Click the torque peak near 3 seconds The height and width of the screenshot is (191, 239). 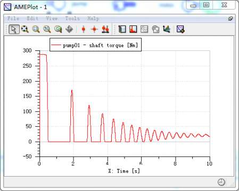pos(89,106)
